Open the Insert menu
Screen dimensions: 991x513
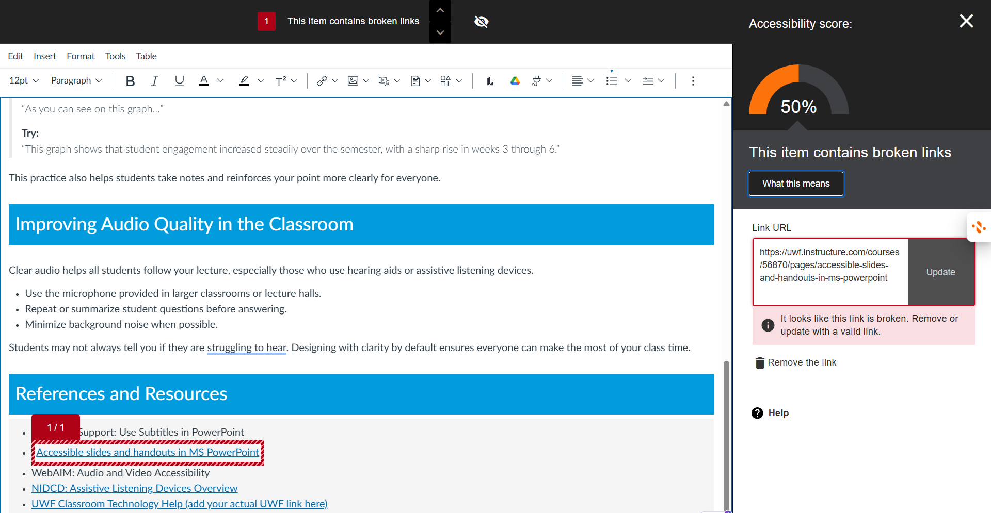(x=45, y=56)
